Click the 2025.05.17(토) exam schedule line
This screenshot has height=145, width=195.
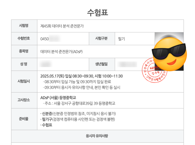click(81, 76)
